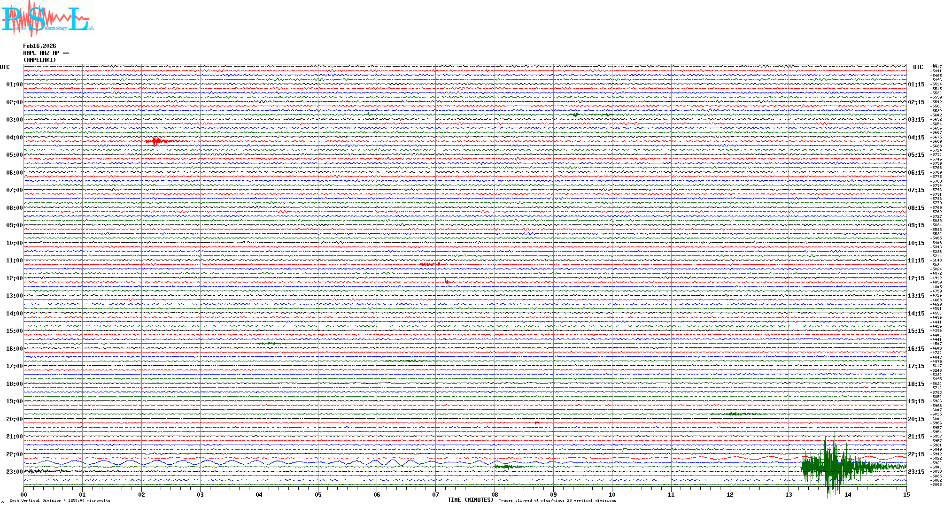The height and width of the screenshot is (507, 944).
Task: Click the vertical division microvolts footnote
Action: [x=60, y=500]
